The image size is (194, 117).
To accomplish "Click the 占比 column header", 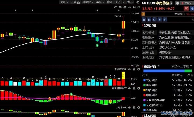I will point(190,75).
